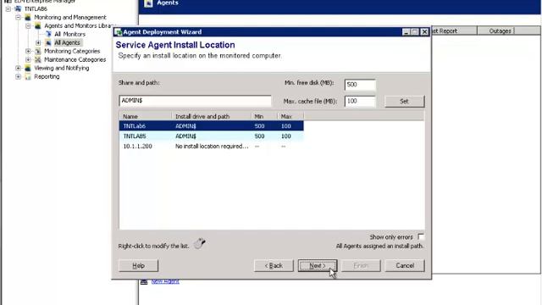Viewport: 542px width, 305px height.
Task: Expand the Viewing and Notifying node
Action: pos(18,68)
